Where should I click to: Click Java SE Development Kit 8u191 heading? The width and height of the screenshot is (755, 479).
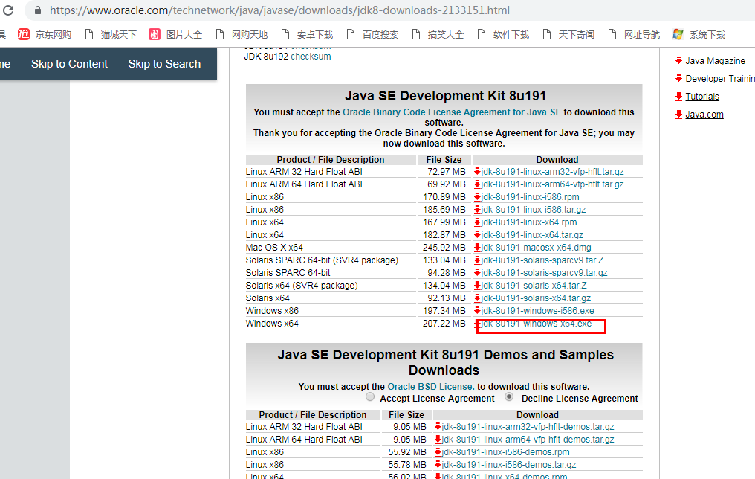[x=445, y=96]
